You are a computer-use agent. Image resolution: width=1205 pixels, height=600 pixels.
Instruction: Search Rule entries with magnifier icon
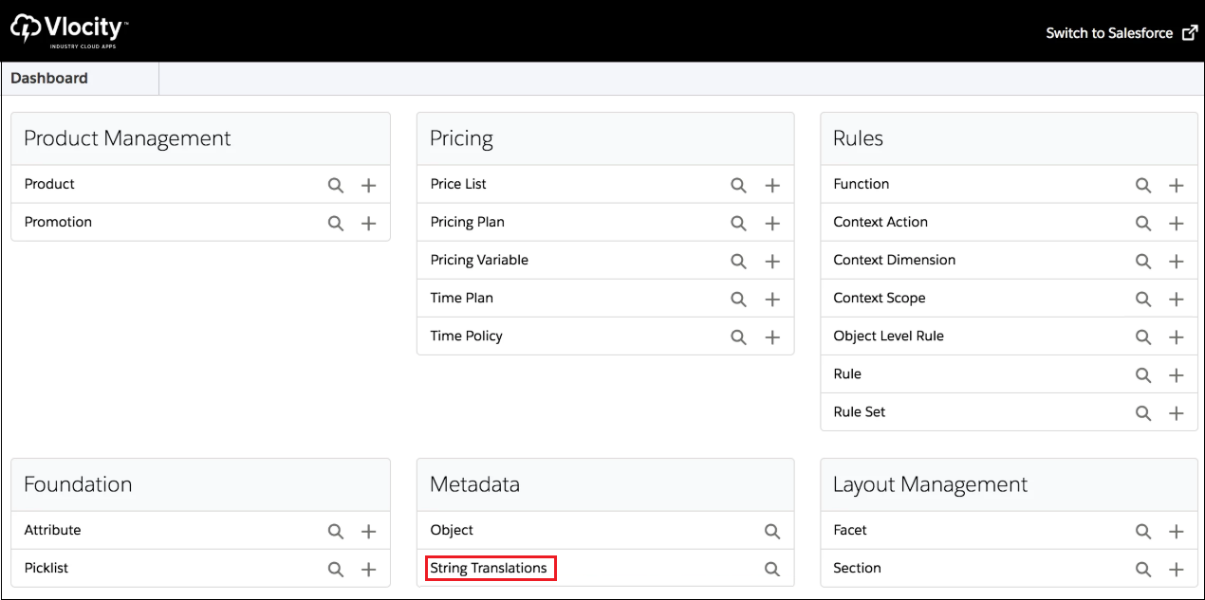1143,374
